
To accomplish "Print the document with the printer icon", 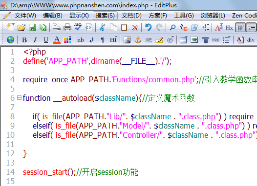I will [x=67, y=27].
